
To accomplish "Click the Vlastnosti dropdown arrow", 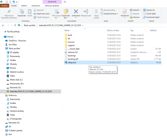I will pos(125,18).
